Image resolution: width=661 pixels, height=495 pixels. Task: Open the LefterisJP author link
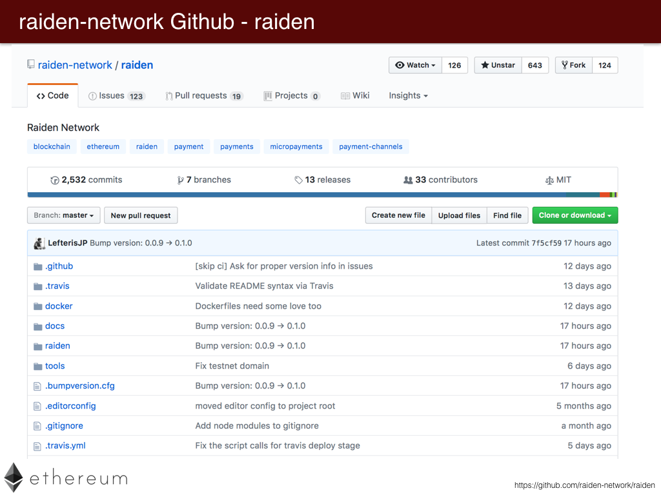tap(67, 243)
